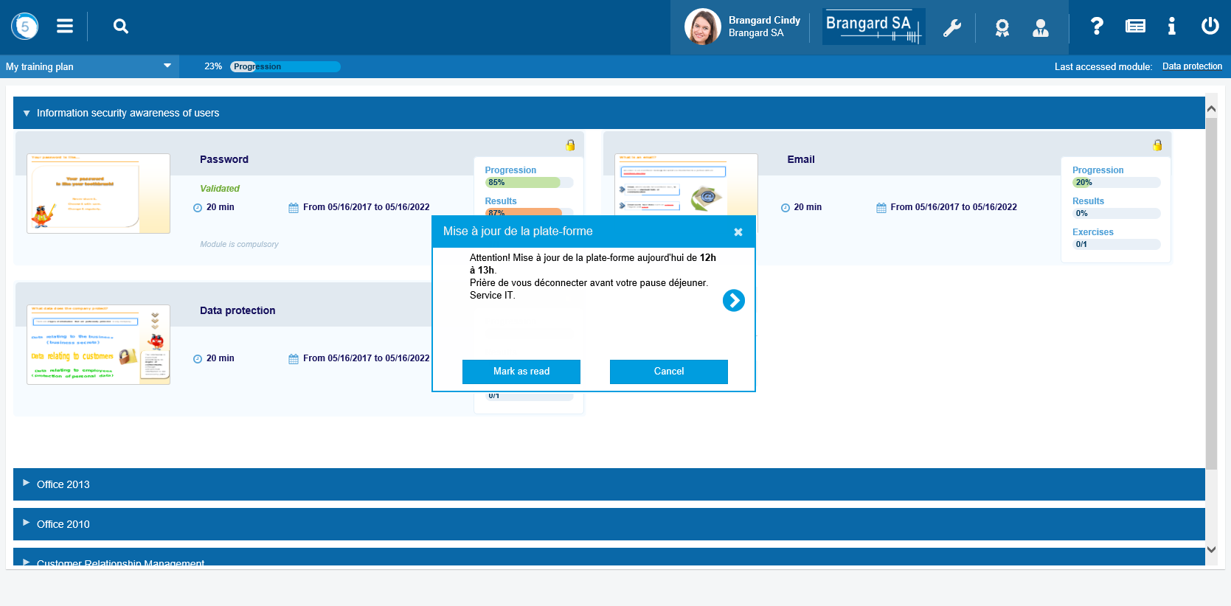
Task: Click the news card icon in header
Action: coord(1135,27)
